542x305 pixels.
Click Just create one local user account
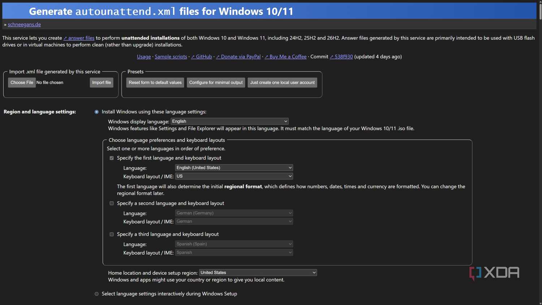coord(282,82)
